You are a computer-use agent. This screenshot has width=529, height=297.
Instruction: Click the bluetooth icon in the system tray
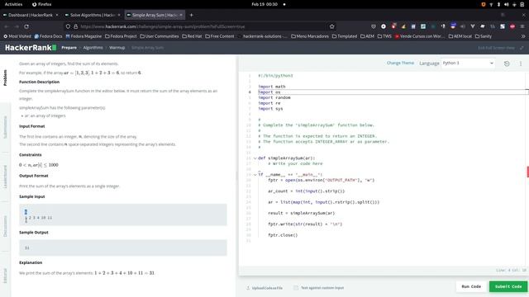tap(498, 4)
